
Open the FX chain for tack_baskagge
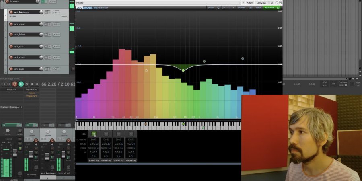click(x=46, y=12)
